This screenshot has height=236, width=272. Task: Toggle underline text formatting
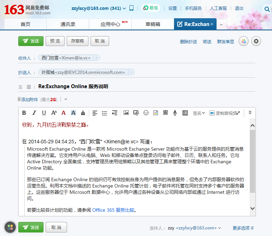[x=44, y=113]
